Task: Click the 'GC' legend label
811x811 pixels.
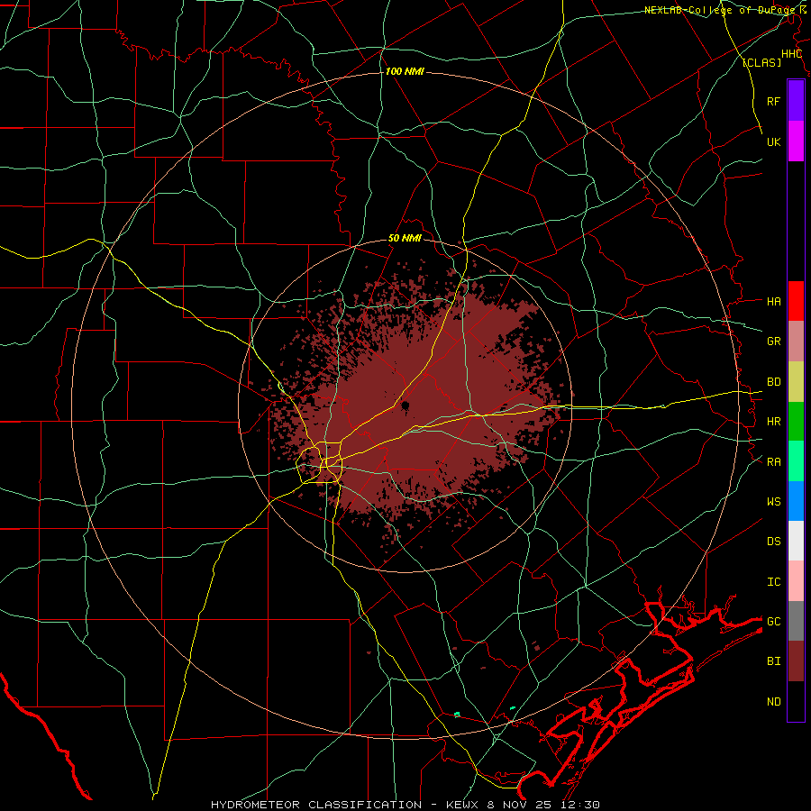Action: (x=773, y=621)
